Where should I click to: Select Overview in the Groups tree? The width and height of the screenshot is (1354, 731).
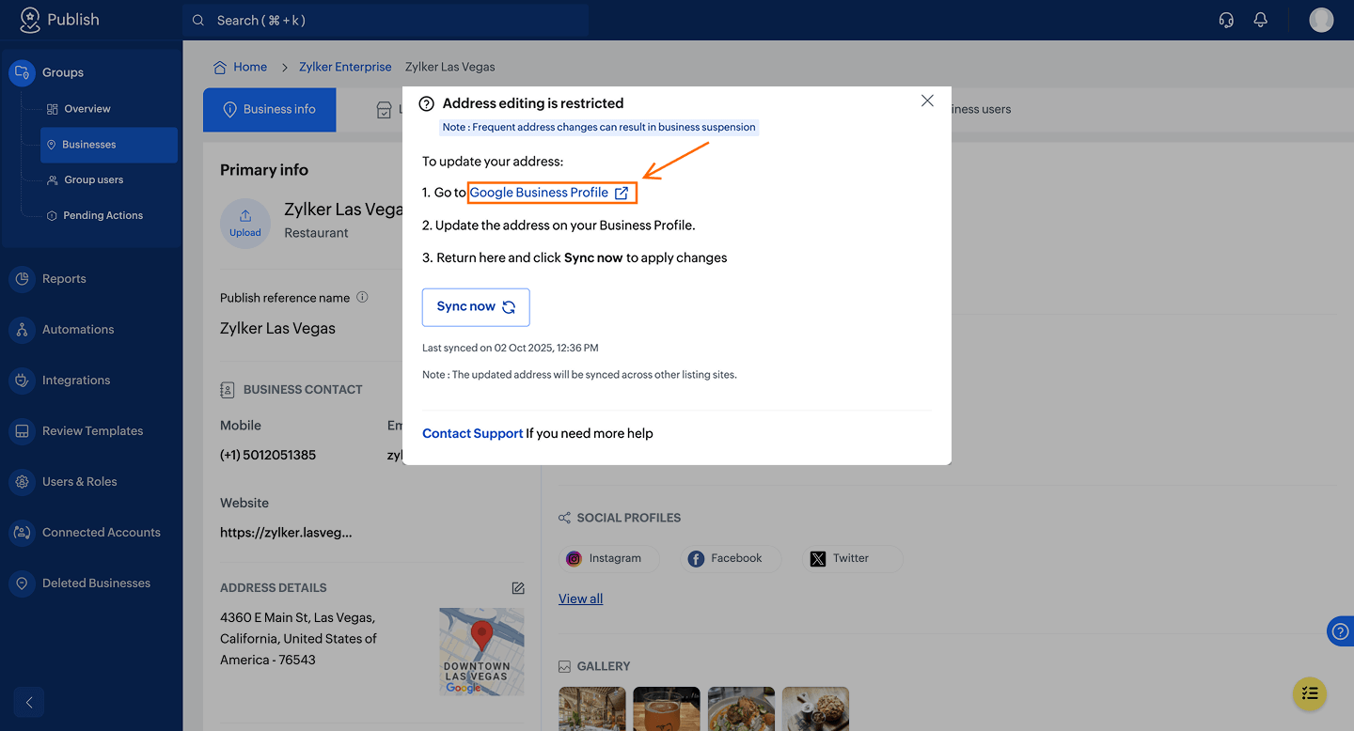coord(87,109)
